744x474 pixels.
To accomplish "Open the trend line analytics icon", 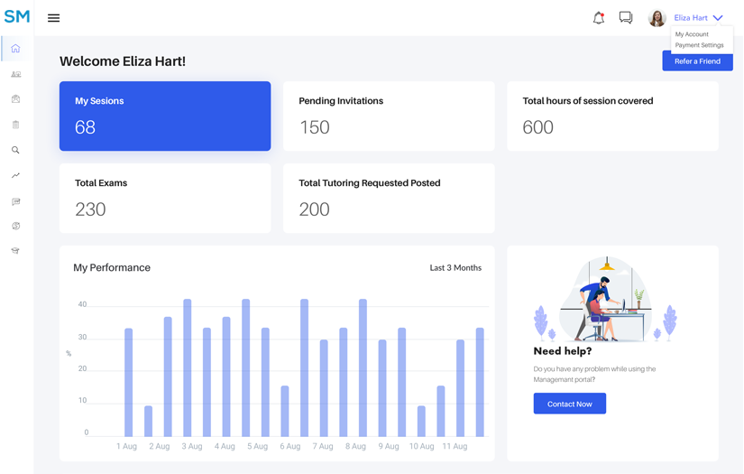I will pyautogui.click(x=15, y=176).
